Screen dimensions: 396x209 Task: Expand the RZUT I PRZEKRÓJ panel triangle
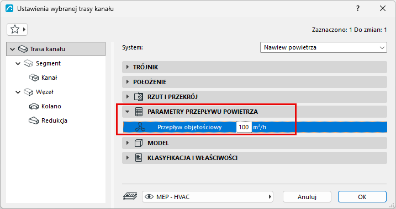point(128,97)
